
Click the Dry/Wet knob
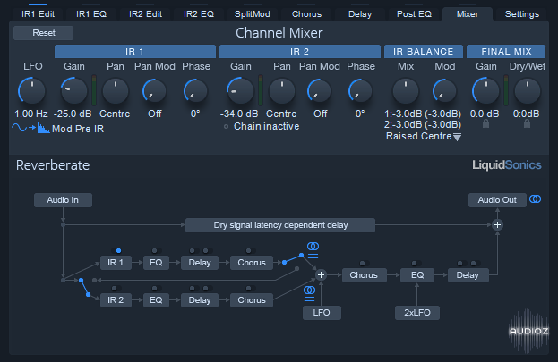528,91
